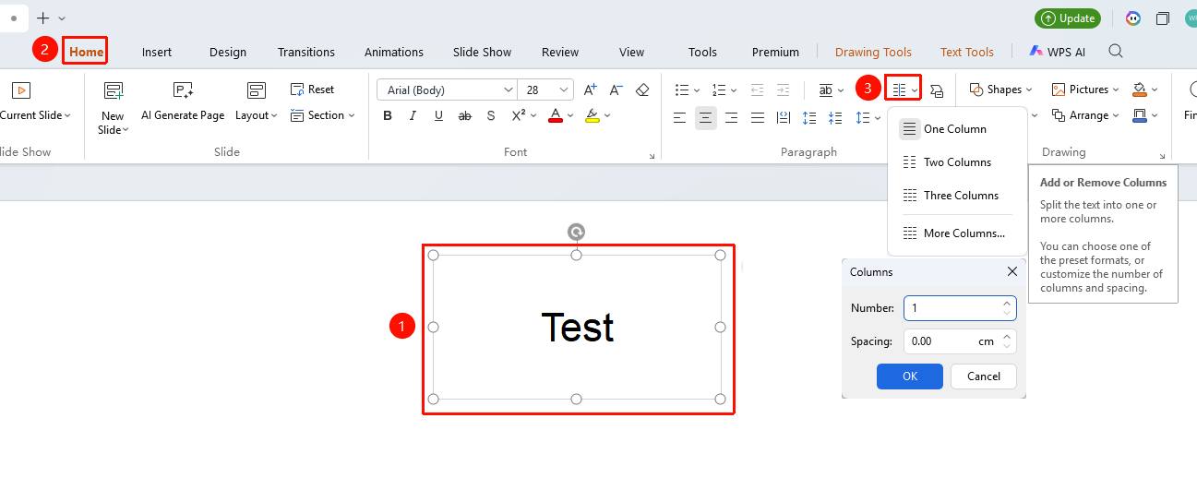Click the Add or Remove Columns icon

899,90
